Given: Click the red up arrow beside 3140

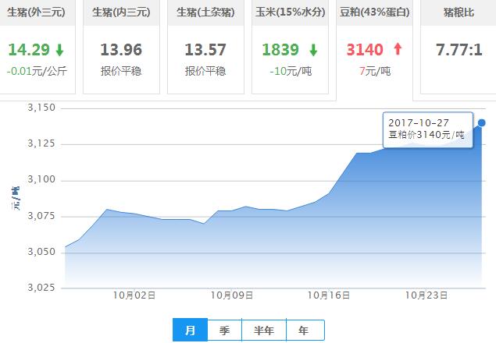Looking at the screenshot, I should click(398, 49).
